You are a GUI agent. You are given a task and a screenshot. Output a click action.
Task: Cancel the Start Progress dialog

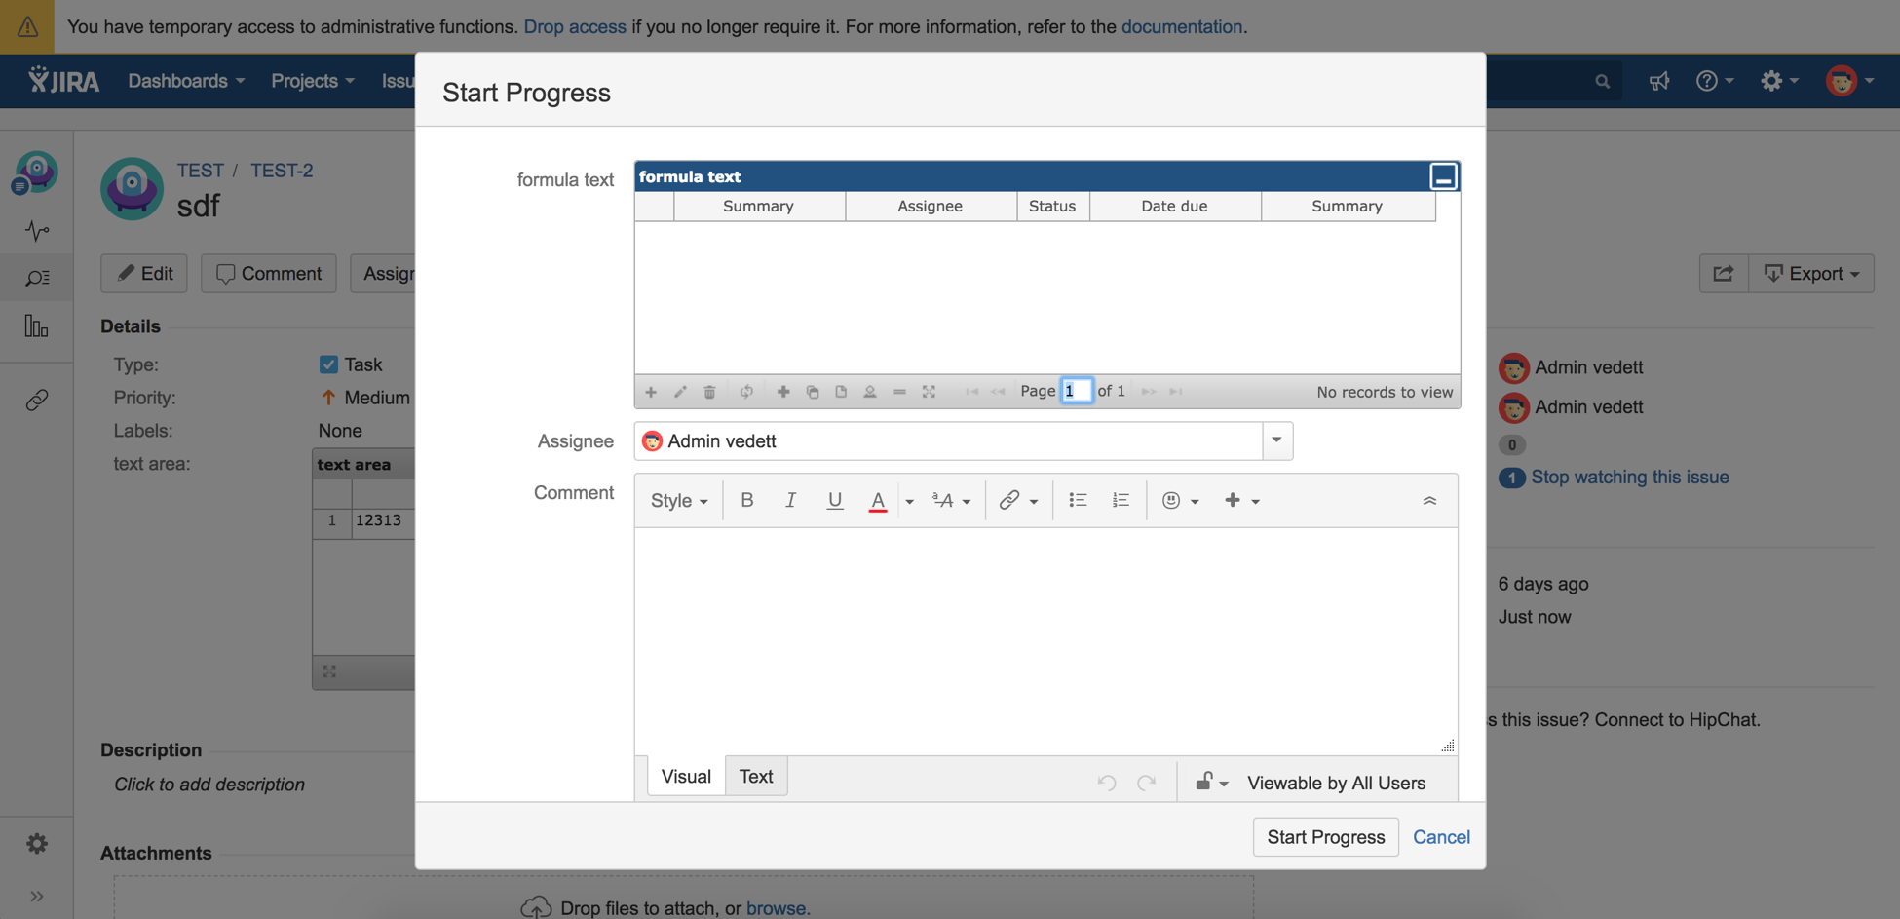click(x=1441, y=837)
